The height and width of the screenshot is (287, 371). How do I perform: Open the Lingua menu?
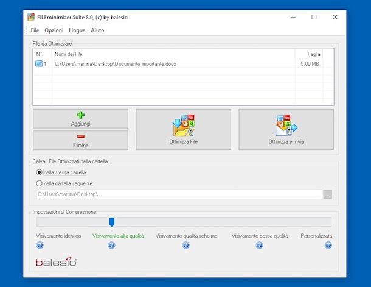click(77, 30)
